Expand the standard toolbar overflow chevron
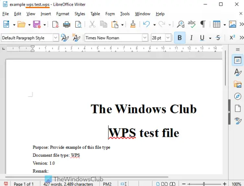The width and height of the screenshot is (244, 186). pos(242,24)
